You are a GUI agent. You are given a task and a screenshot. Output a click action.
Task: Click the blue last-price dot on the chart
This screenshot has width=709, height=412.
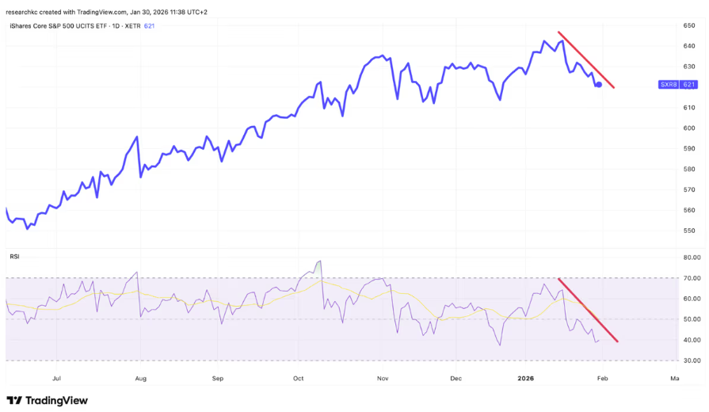599,84
